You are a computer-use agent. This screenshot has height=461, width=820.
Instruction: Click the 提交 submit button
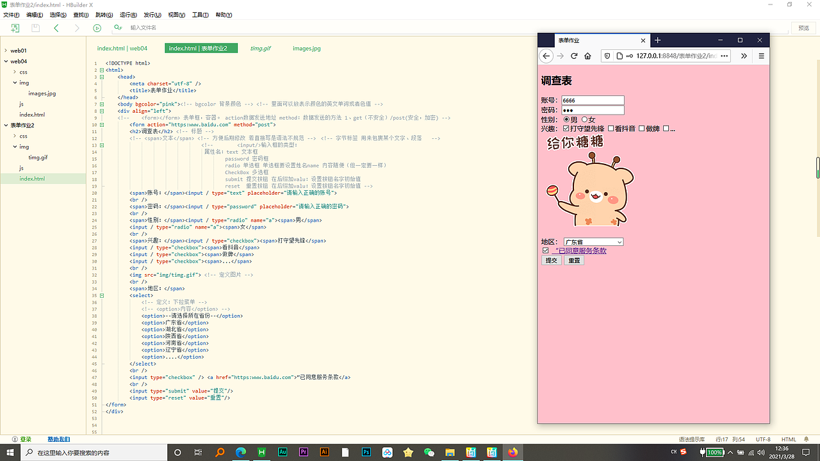click(x=551, y=260)
